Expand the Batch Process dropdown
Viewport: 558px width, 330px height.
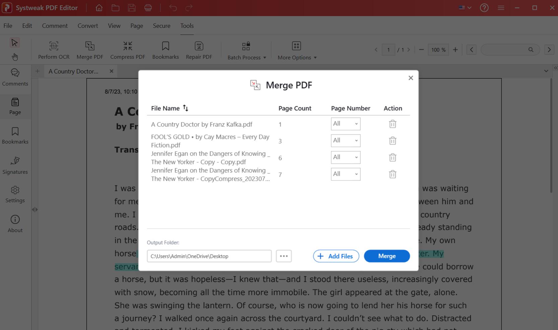(246, 50)
